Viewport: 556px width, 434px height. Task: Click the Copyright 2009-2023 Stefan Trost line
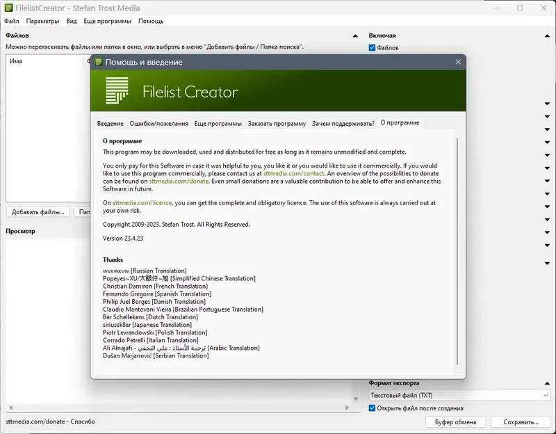[x=177, y=225]
